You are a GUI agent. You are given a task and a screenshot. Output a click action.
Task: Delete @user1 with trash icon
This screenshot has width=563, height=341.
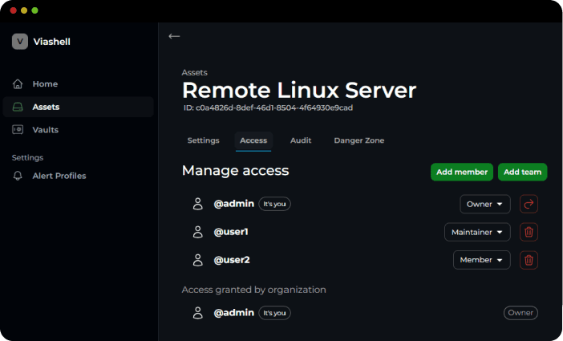(x=529, y=232)
